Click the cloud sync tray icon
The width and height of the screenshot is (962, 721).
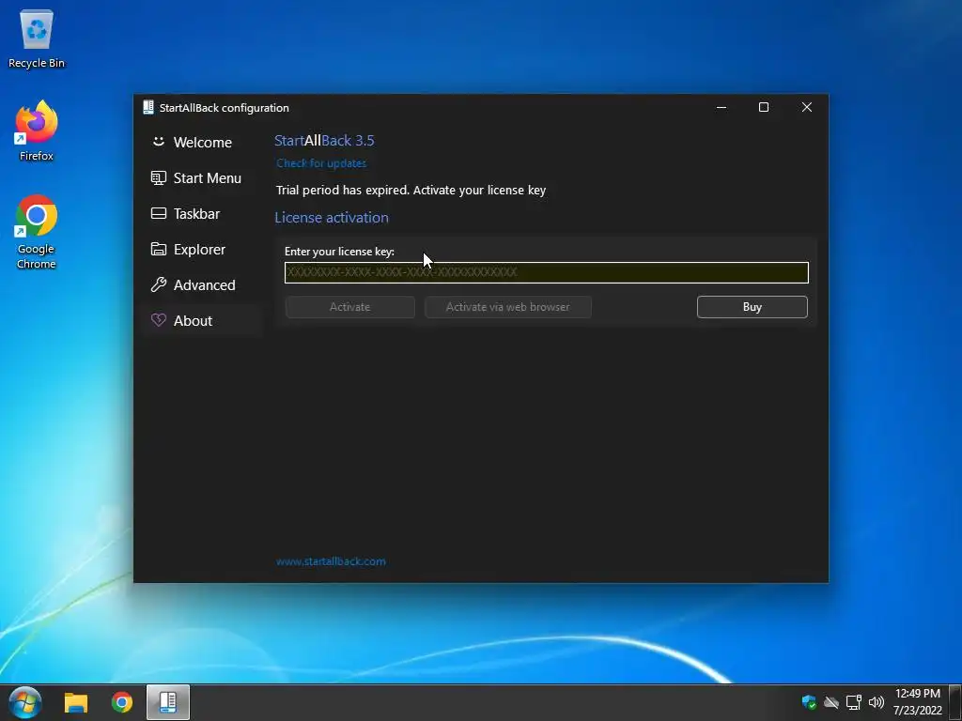[830, 702]
